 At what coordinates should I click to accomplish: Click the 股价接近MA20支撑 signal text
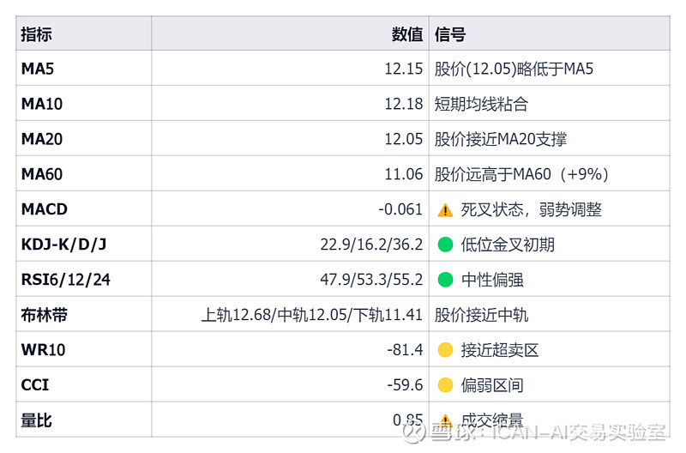pos(501,139)
